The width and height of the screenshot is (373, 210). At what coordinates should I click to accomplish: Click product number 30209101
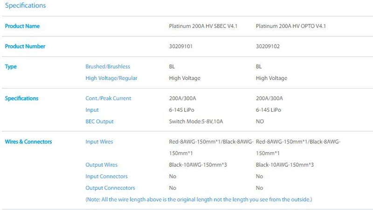tap(180, 46)
